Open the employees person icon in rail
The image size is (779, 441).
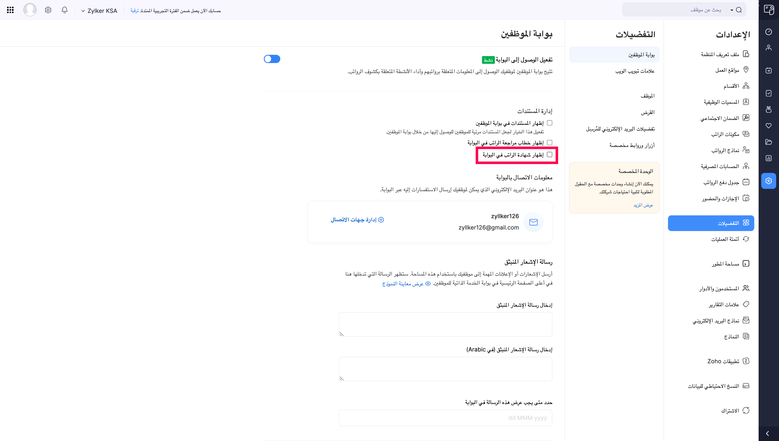768,48
